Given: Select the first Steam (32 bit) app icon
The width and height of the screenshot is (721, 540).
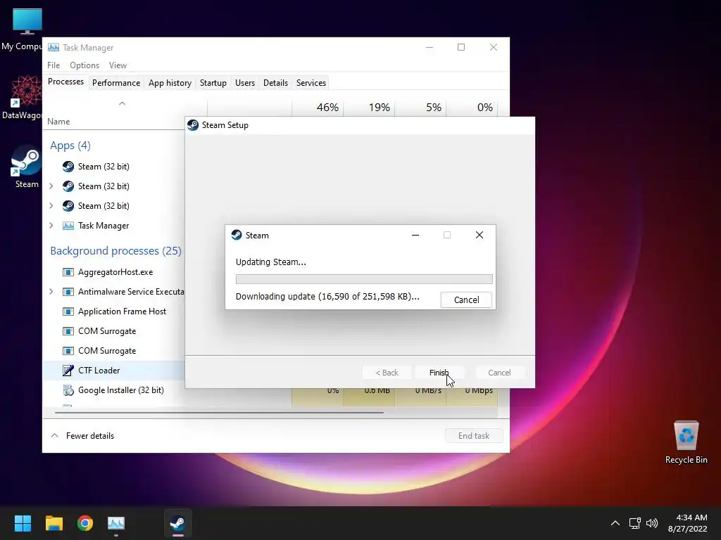Looking at the screenshot, I should pos(68,166).
